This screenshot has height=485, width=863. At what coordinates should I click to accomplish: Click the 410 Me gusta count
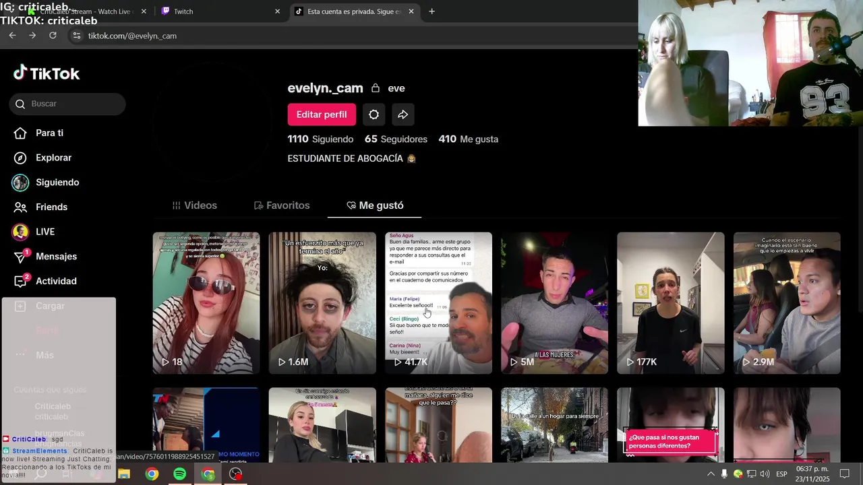tap(468, 139)
